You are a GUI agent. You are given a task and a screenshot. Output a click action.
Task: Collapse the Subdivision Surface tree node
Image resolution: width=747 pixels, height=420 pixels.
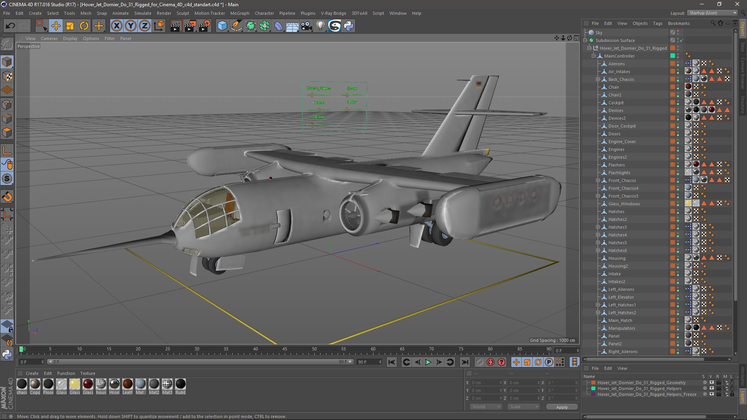(585, 40)
